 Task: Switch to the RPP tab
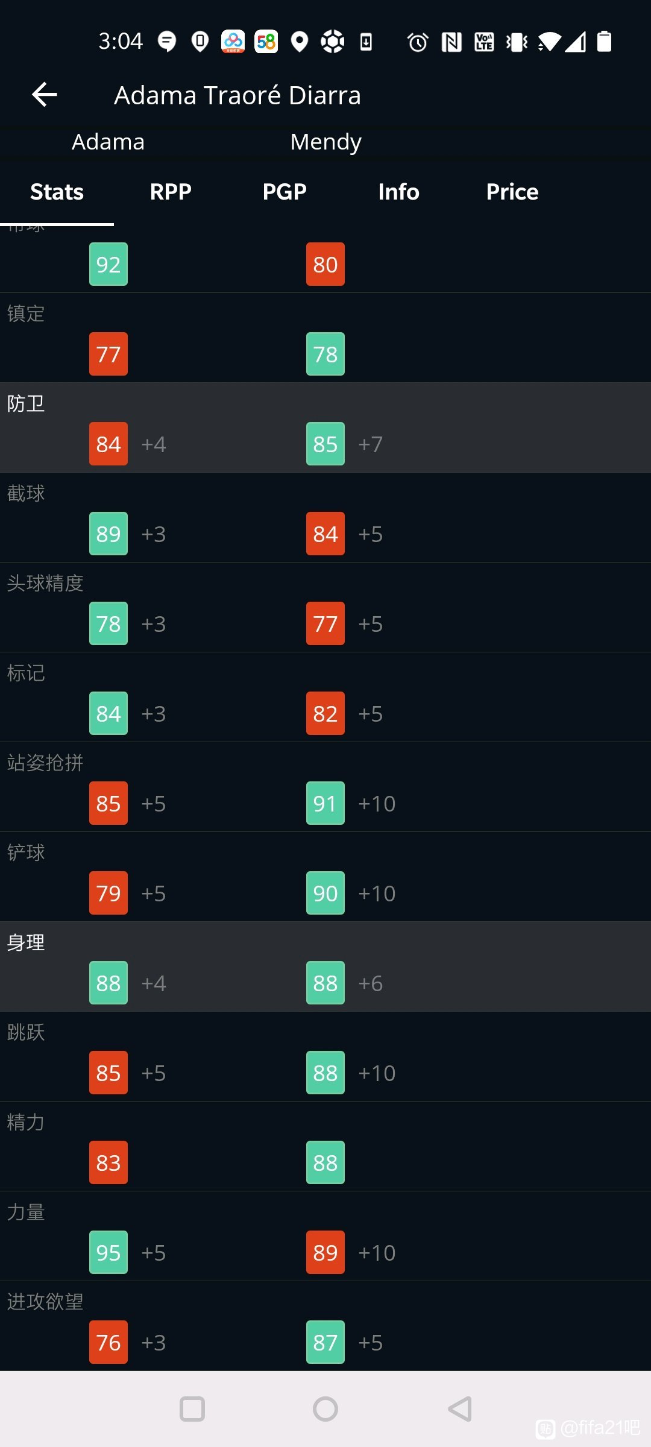[x=171, y=192]
